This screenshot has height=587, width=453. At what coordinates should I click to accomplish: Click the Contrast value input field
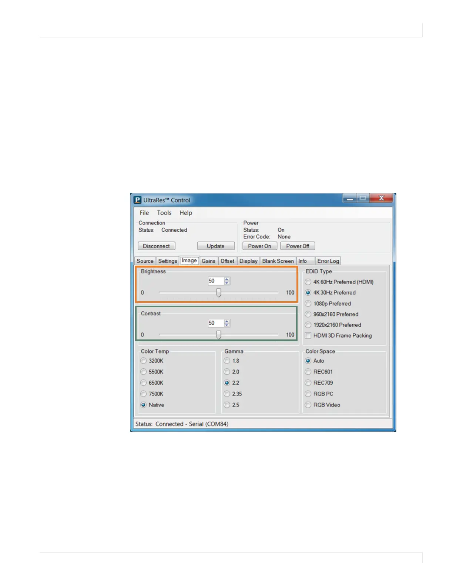tap(216, 323)
